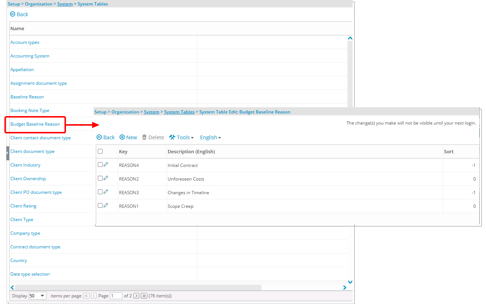Open System link in System Tables breadcrumb
The width and height of the screenshot is (486, 304).
pos(65,4)
